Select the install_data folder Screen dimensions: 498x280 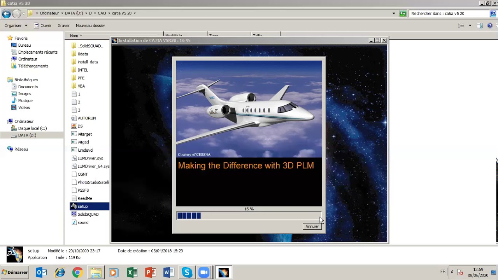[88, 62]
